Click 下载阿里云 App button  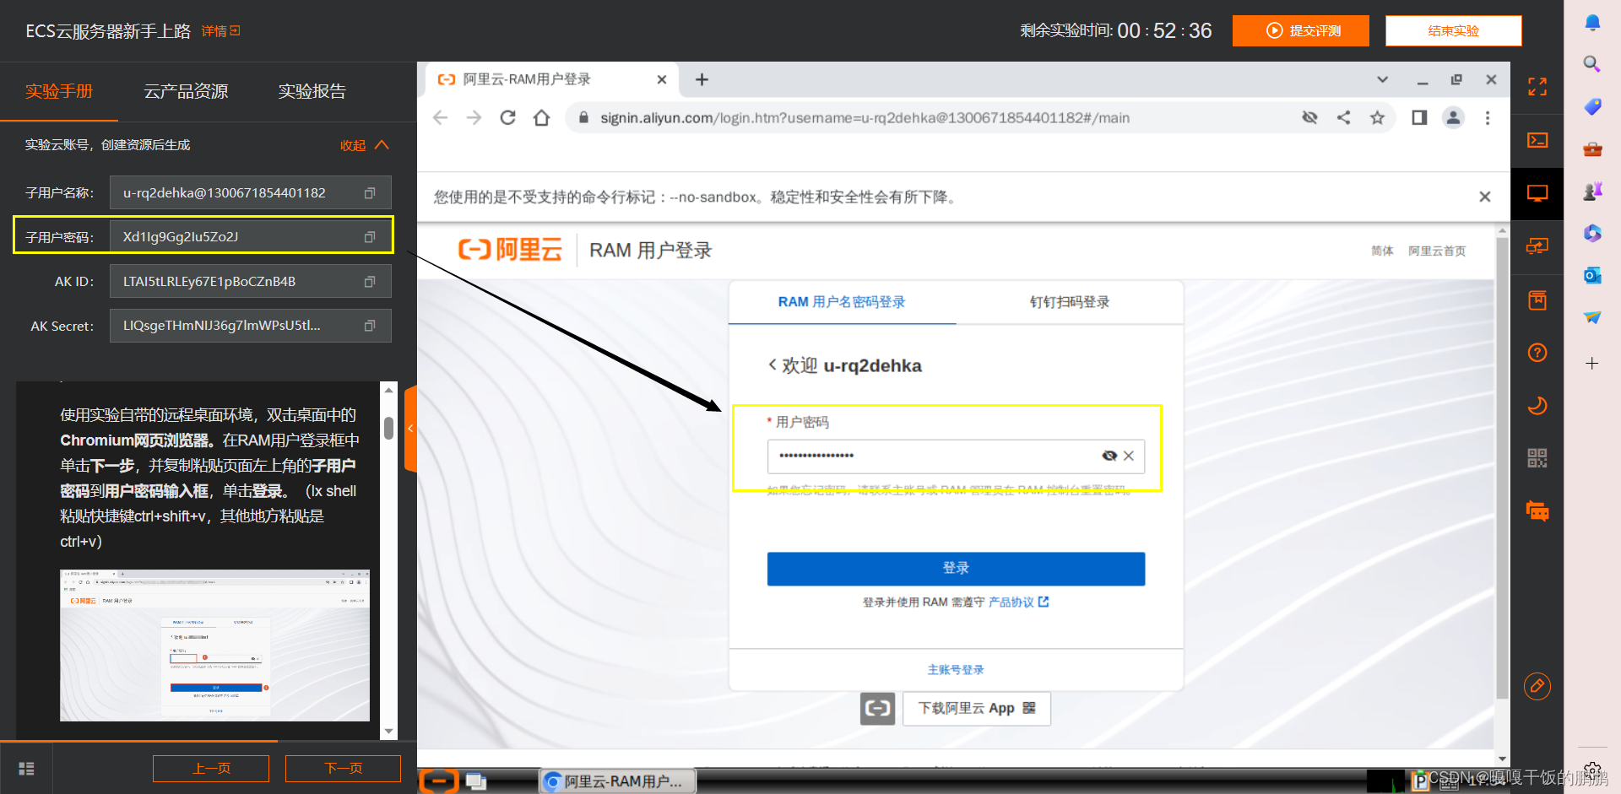point(977,708)
